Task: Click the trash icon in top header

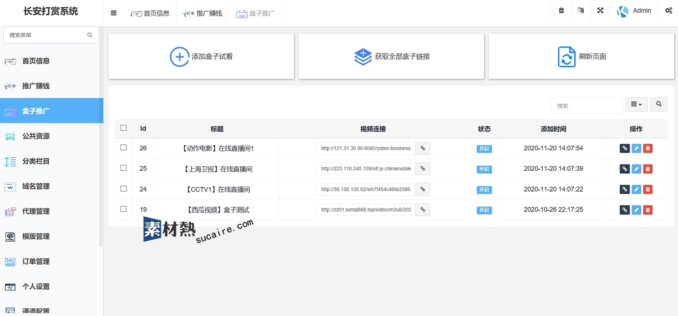Action: (x=562, y=10)
